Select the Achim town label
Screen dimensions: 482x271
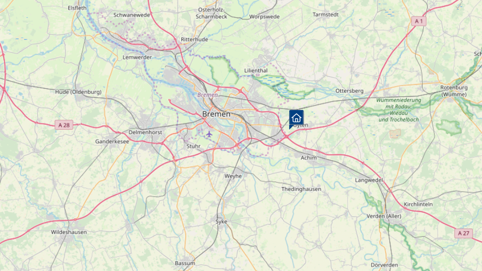309,157
